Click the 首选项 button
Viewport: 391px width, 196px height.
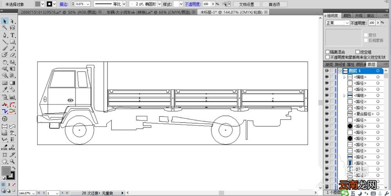click(x=274, y=4)
